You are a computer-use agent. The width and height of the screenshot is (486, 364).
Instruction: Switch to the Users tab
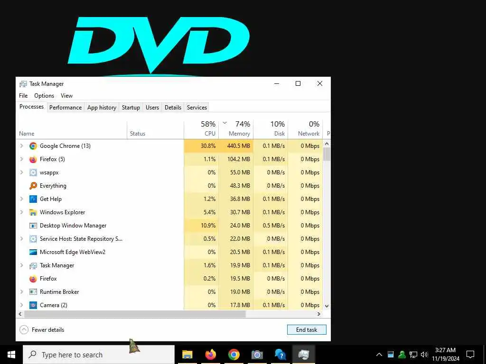coord(152,108)
